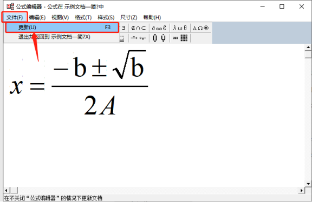Viewport: 312px width, 202px height.
Task: Open the 样式(S) menu
Action: click(106, 17)
